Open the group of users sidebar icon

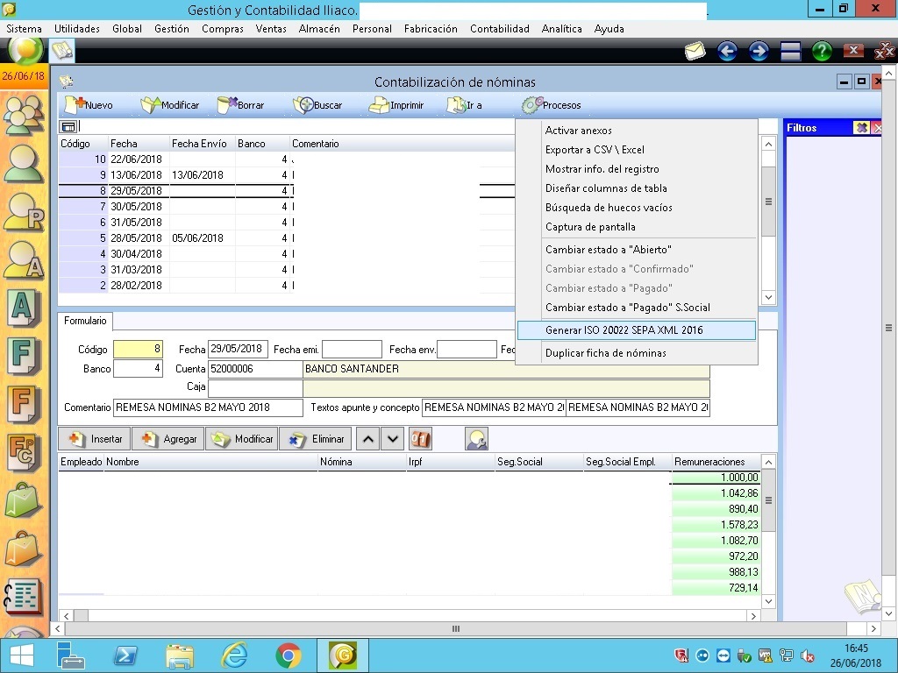[x=24, y=115]
